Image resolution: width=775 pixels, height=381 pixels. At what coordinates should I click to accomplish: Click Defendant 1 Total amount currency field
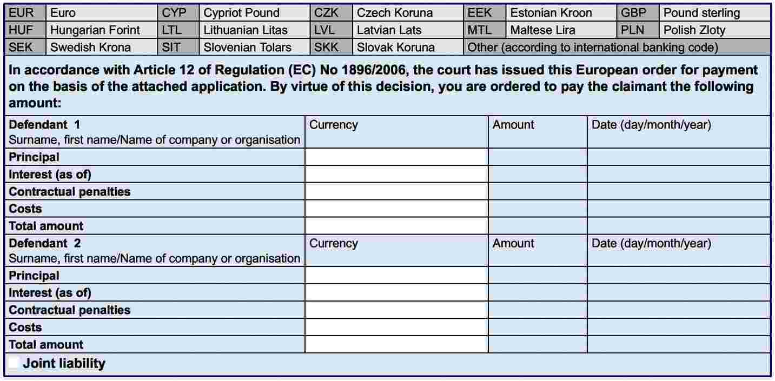pos(396,226)
